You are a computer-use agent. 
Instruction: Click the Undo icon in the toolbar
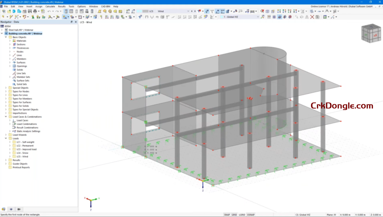[49, 12]
